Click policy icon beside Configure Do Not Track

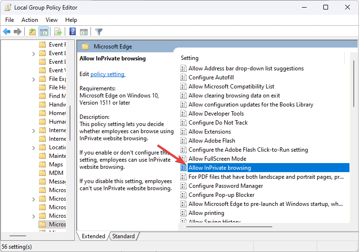(x=183, y=123)
